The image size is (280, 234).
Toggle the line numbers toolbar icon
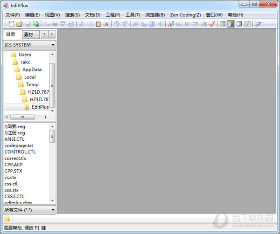pyautogui.click(x=204, y=24)
